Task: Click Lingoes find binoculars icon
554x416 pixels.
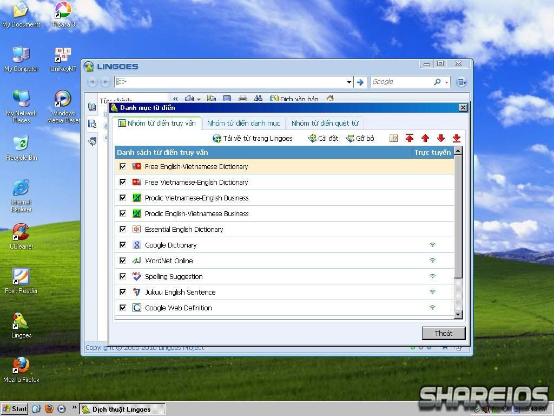Action: 258,99
